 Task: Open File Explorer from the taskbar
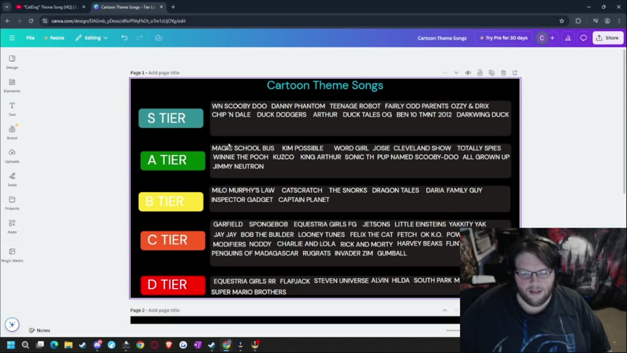[68, 345]
